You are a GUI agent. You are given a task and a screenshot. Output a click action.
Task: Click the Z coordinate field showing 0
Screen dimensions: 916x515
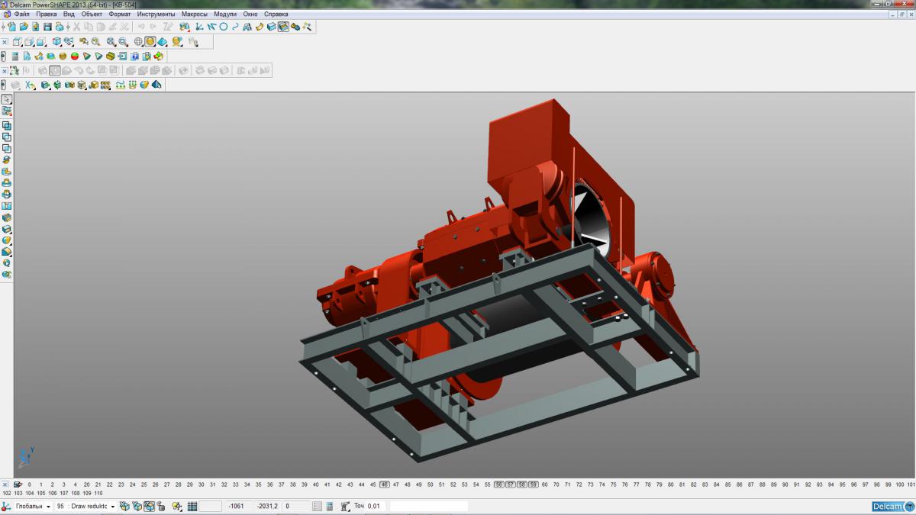296,506
